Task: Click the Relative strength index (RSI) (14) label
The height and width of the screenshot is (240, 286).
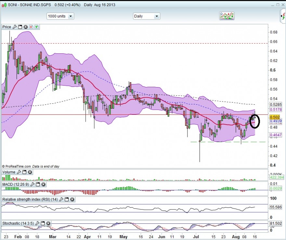Action: (30, 199)
